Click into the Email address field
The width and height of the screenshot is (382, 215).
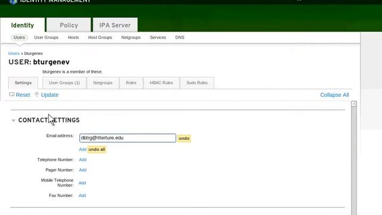[x=128, y=138]
